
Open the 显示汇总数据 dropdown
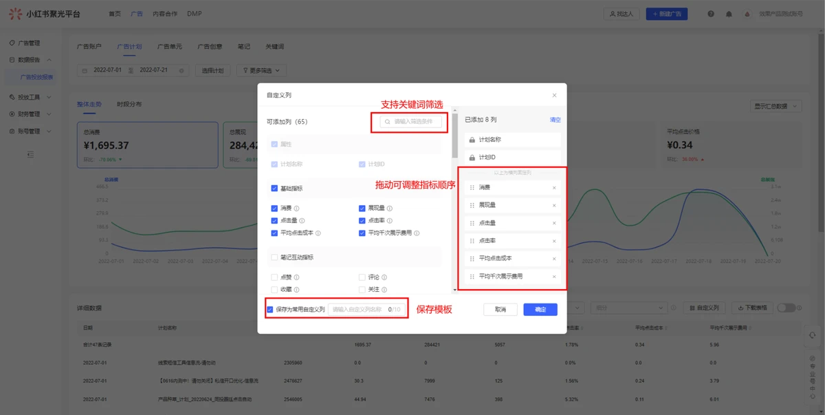[775, 107]
